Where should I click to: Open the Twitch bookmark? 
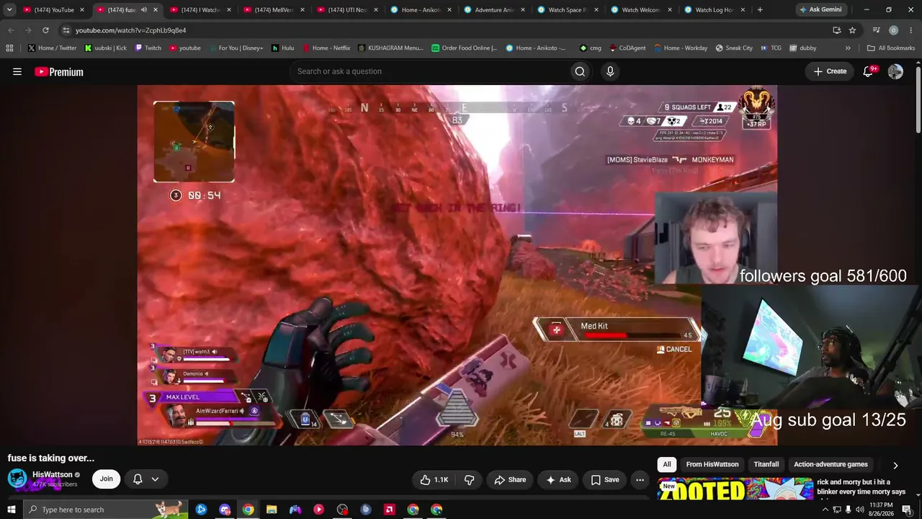pyautogui.click(x=148, y=48)
